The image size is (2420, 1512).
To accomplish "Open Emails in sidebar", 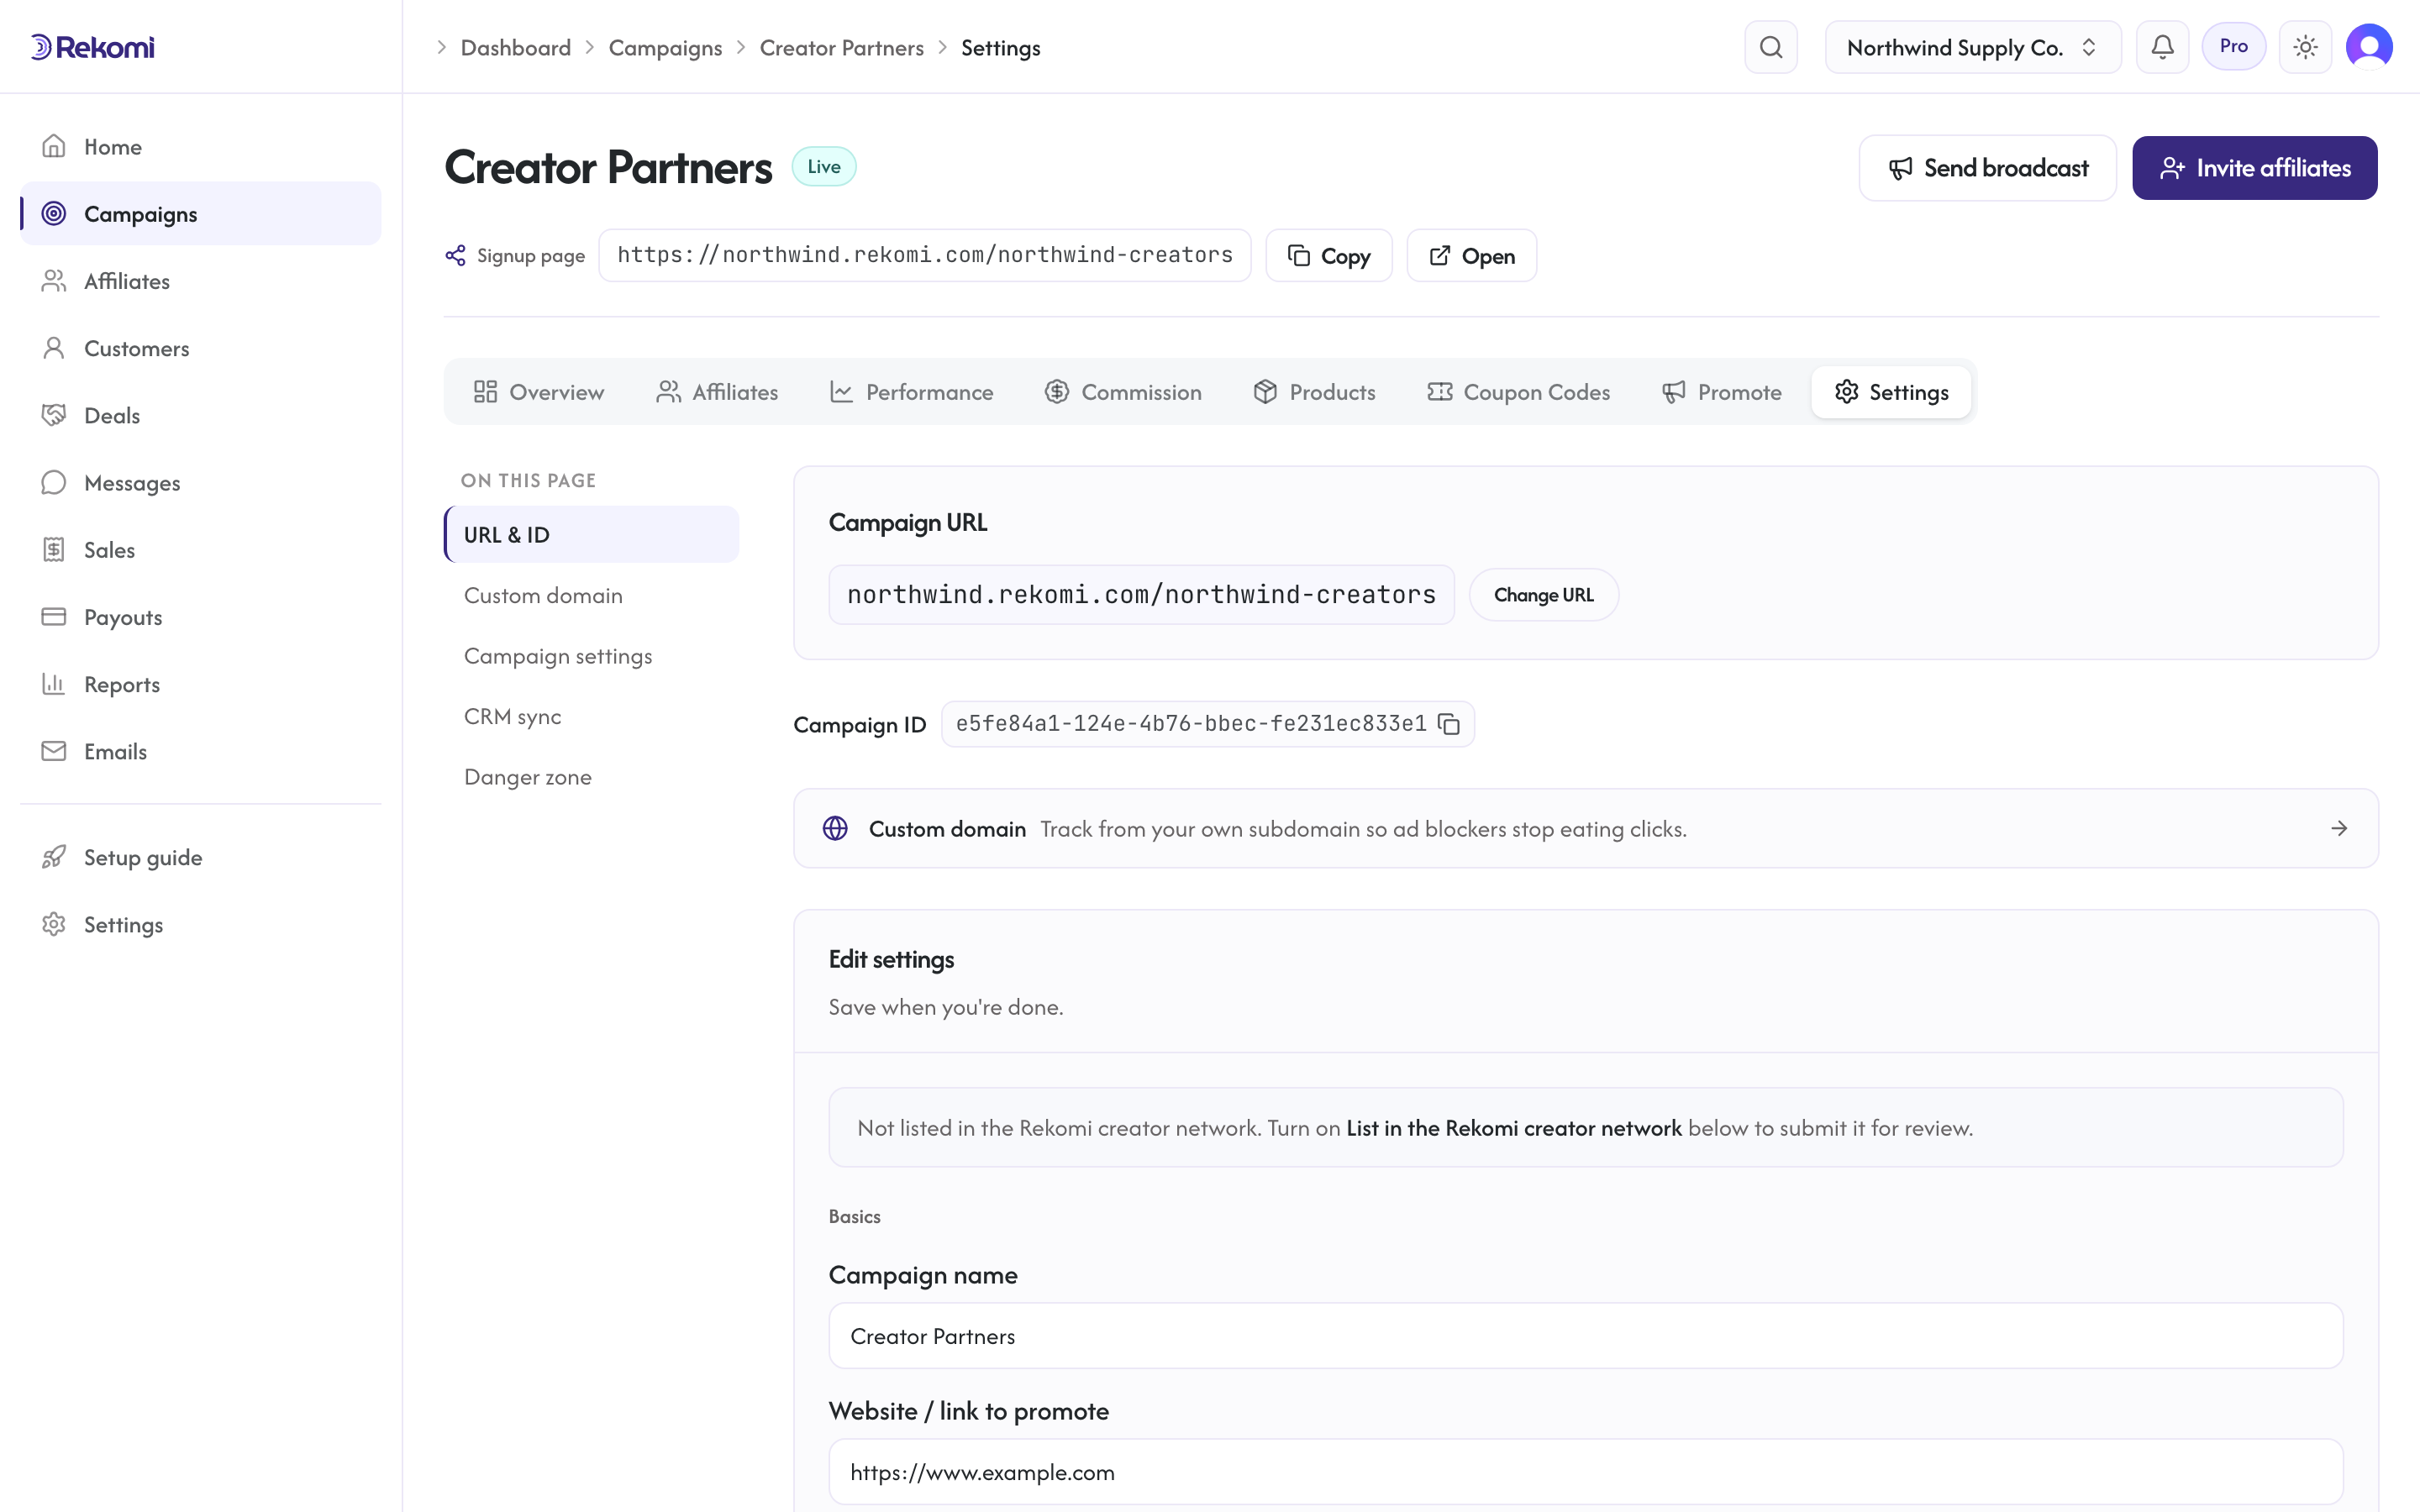I will [201, 751].
